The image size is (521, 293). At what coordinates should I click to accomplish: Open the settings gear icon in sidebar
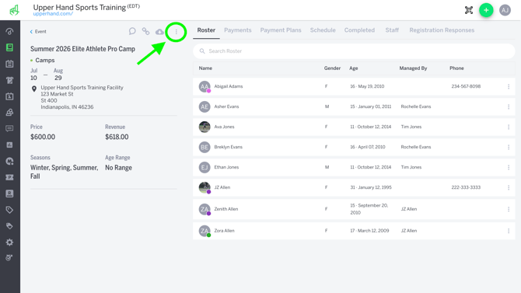9,242
